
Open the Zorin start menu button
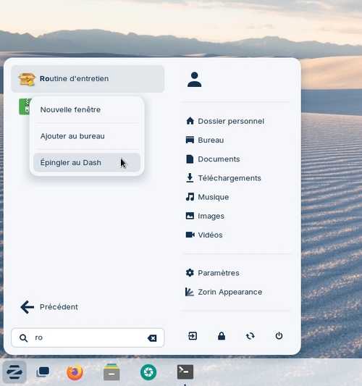click(14, 372)
